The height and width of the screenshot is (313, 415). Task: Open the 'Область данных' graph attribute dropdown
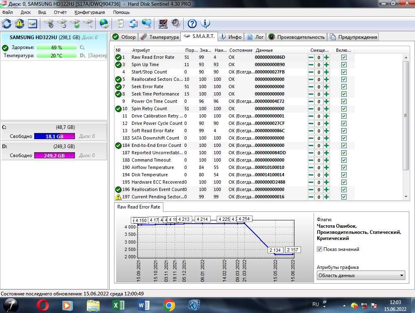coord(361,275)
